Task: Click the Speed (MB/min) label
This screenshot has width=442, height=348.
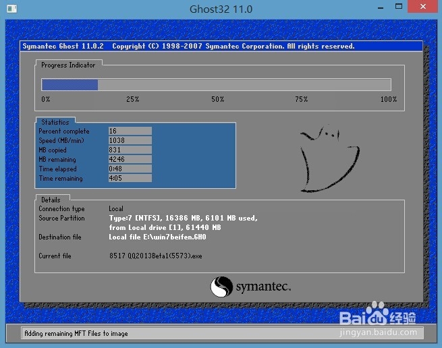Action: tap(61, 140)
